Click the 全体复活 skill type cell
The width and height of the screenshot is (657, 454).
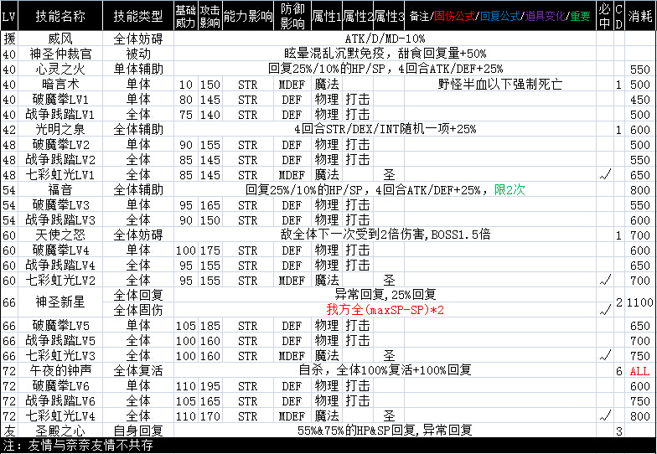[138, 370]
